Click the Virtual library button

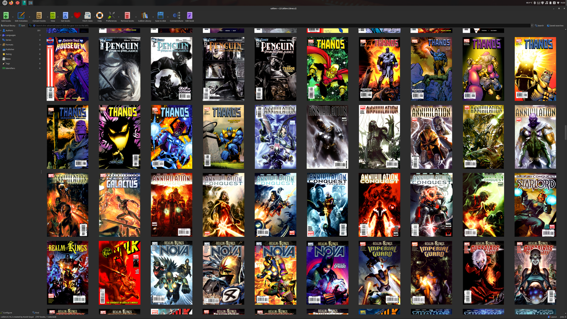pyautogui.click(x=8, y=26)
